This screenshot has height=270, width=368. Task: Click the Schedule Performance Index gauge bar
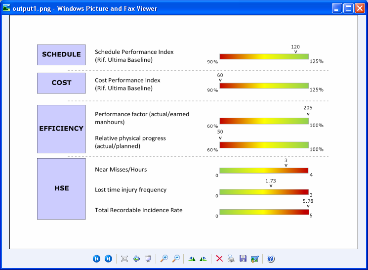(264, 57)
